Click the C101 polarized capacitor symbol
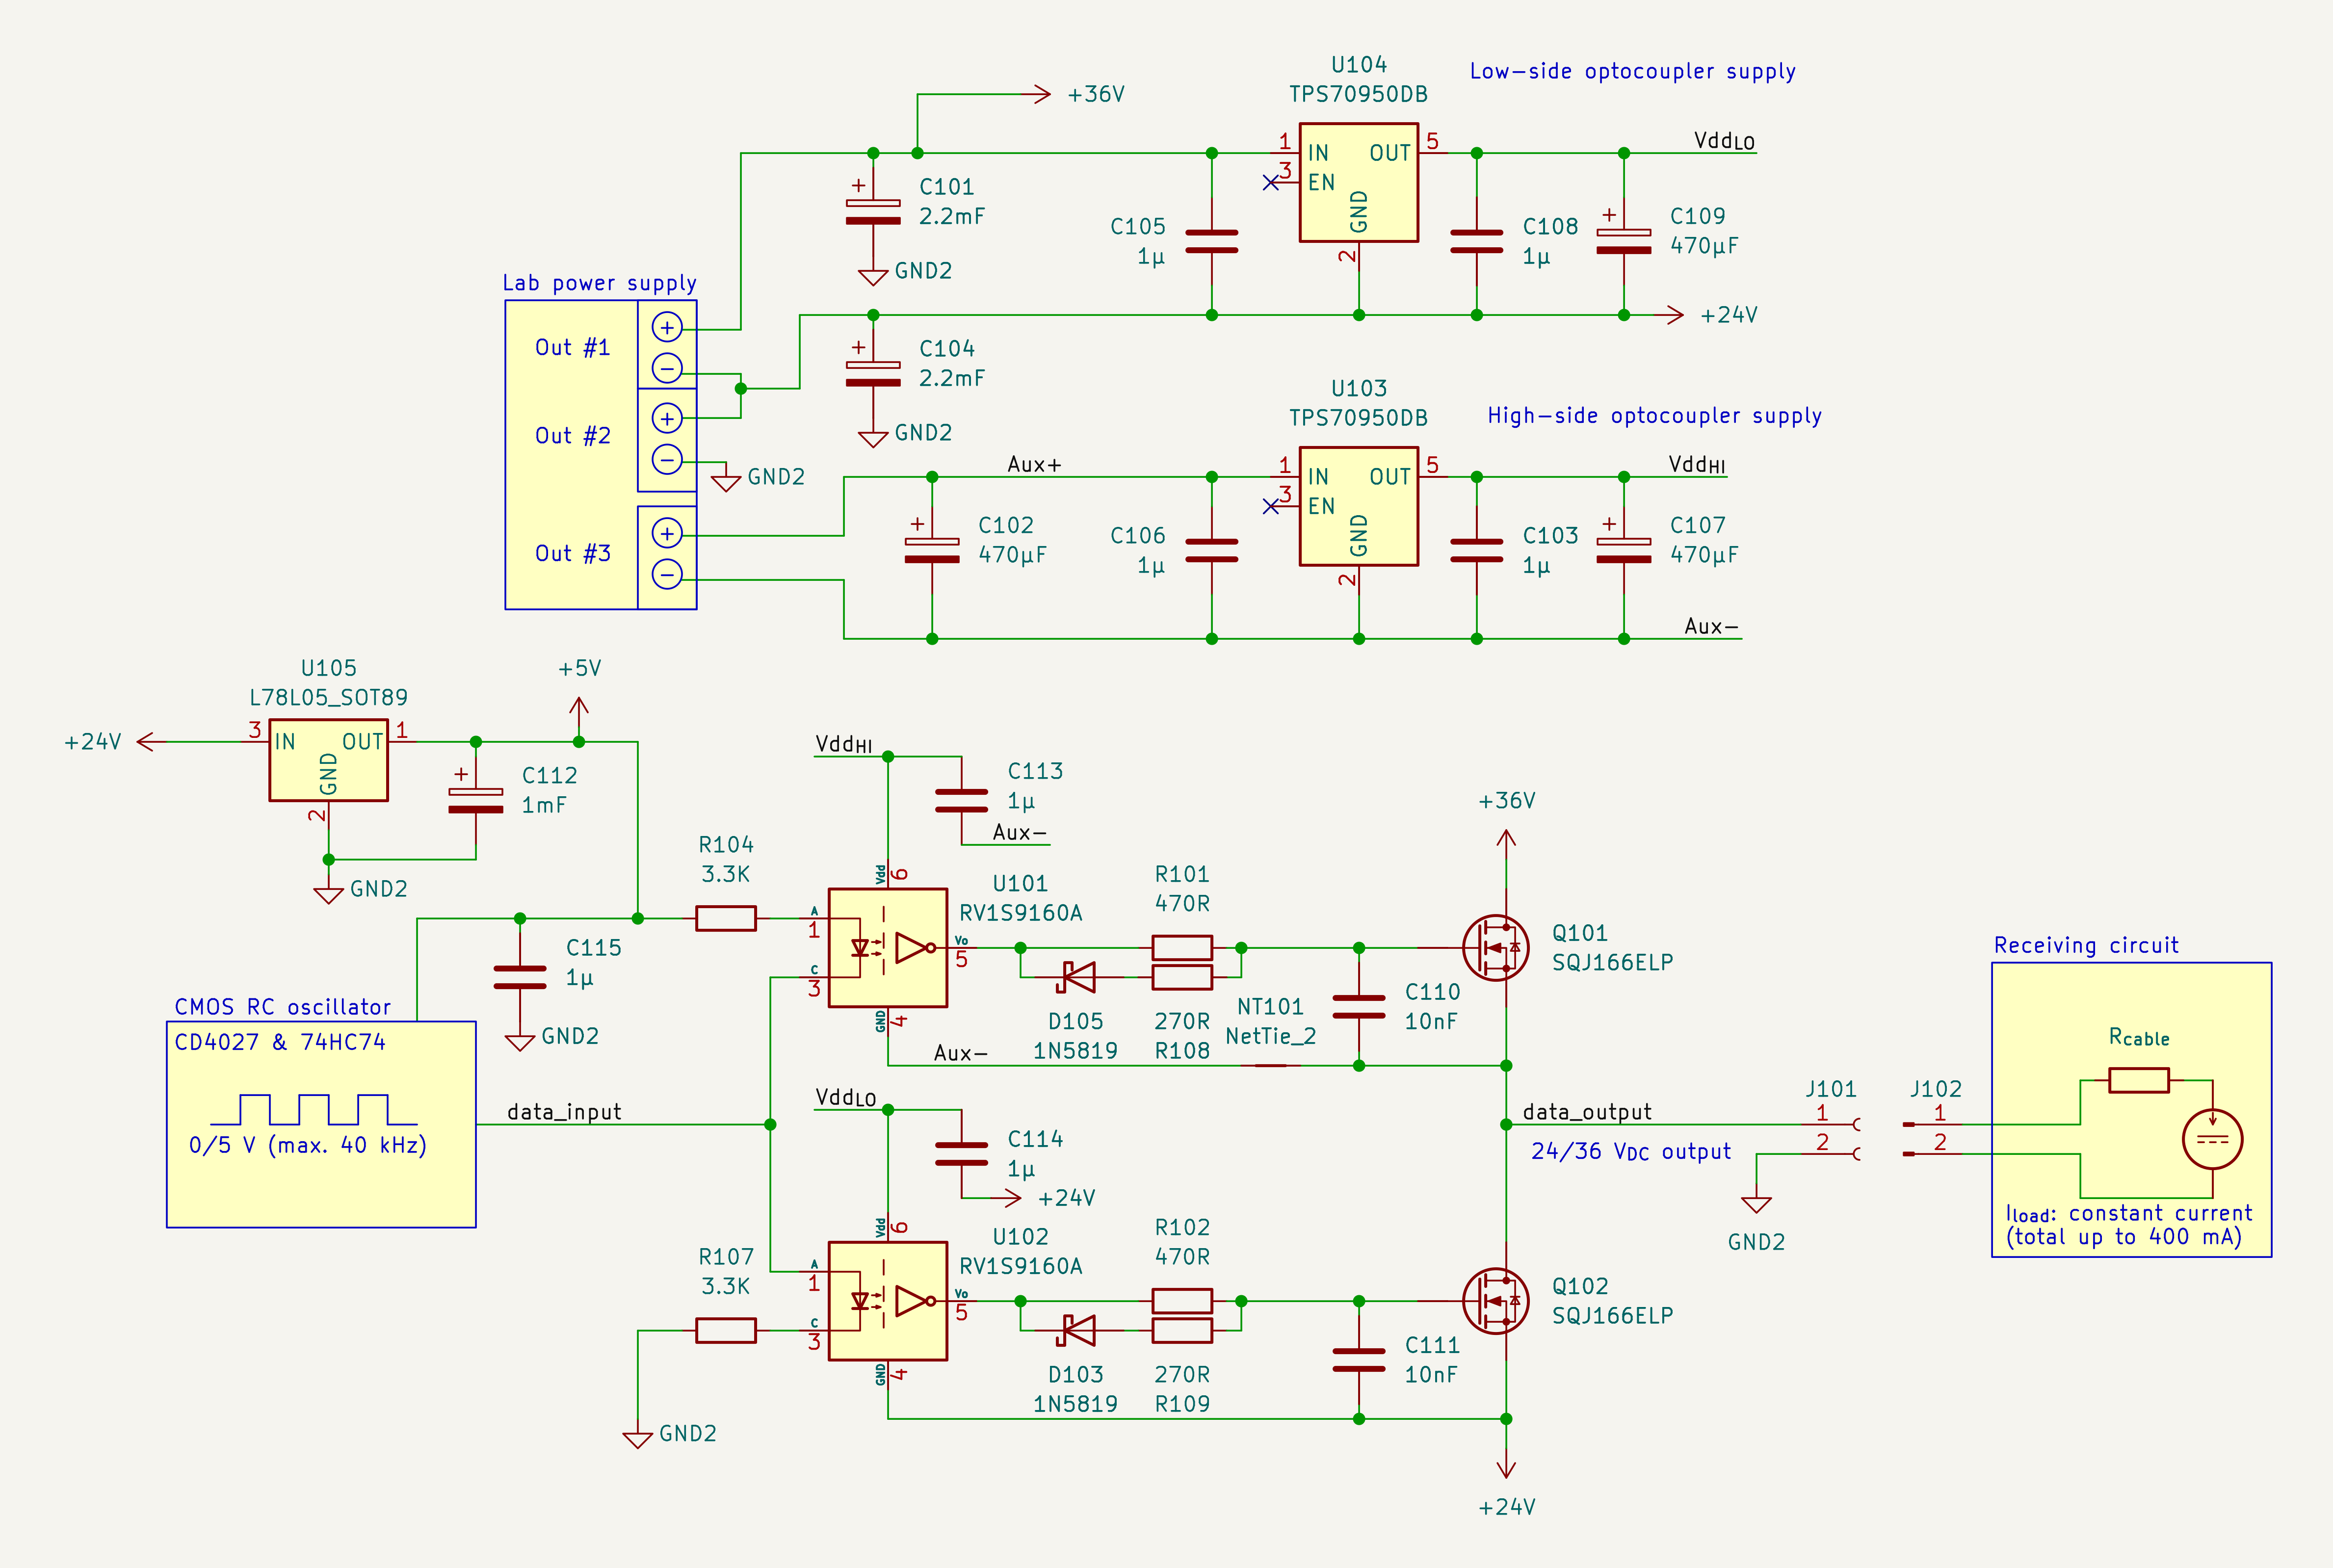 [873, 212]
